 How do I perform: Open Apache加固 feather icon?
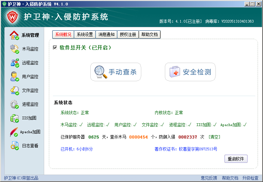pos(14,132)
